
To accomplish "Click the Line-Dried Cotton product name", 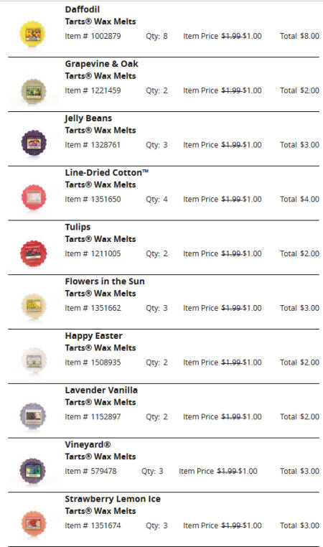I will pos(107,173).
